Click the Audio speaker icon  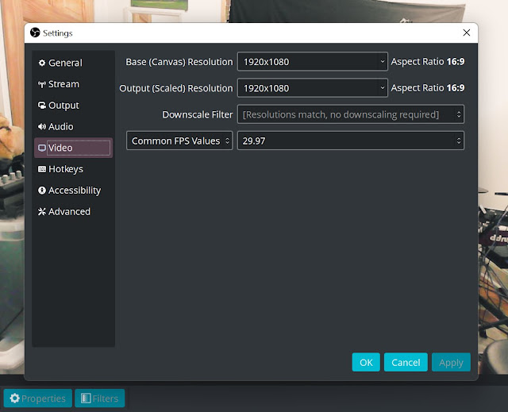tap(42, 127)
